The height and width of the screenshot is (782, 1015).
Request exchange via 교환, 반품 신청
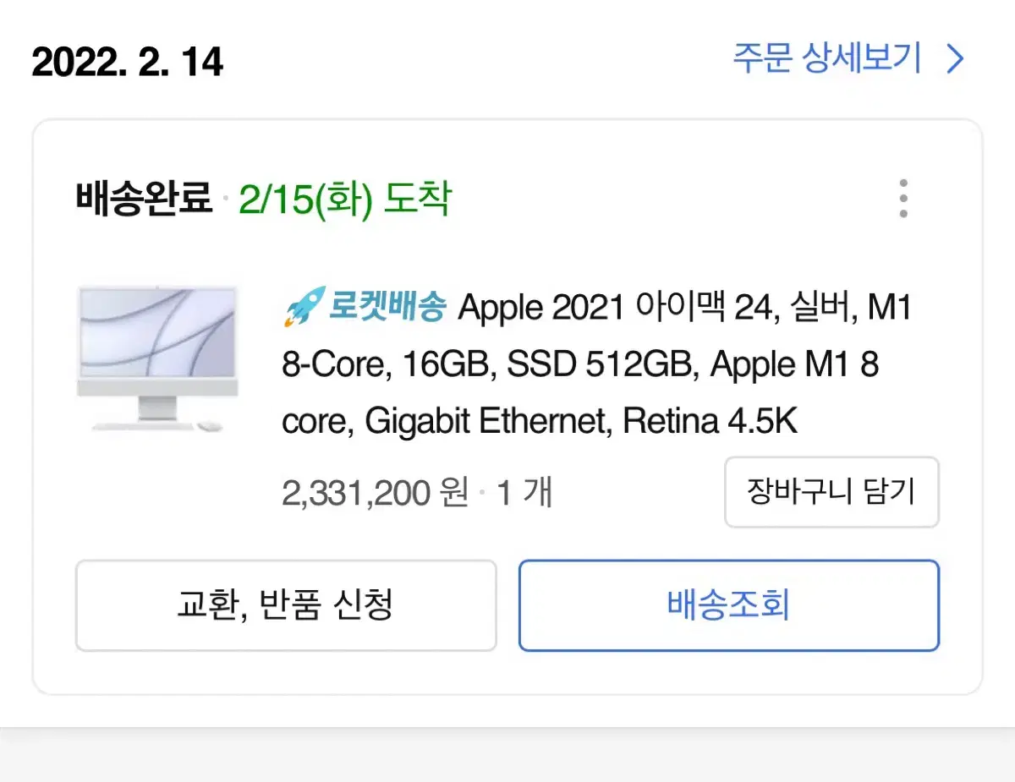[286, 605]
